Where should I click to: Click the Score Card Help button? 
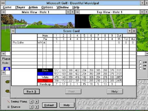(115, 92)
